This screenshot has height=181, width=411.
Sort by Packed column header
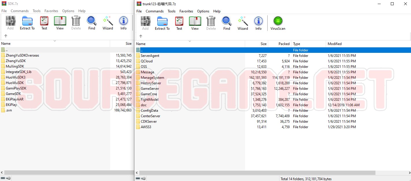279,44
